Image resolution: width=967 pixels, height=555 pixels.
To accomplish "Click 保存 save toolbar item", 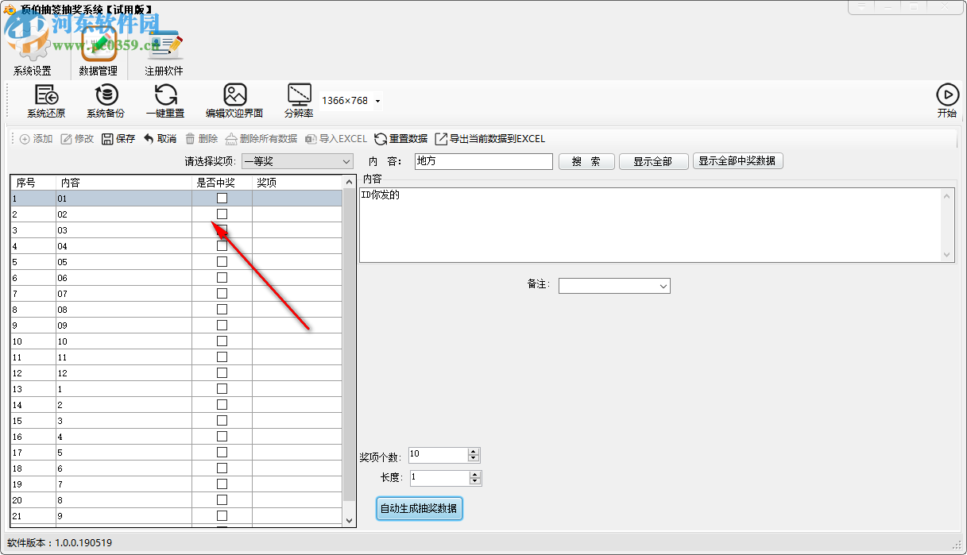I will pyautogui.click(x=118, y=139).
